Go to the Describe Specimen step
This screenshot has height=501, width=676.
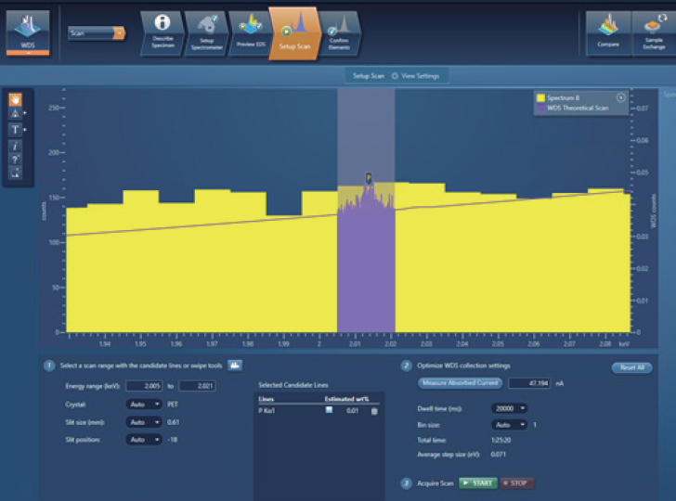click(x=162, y=32)
